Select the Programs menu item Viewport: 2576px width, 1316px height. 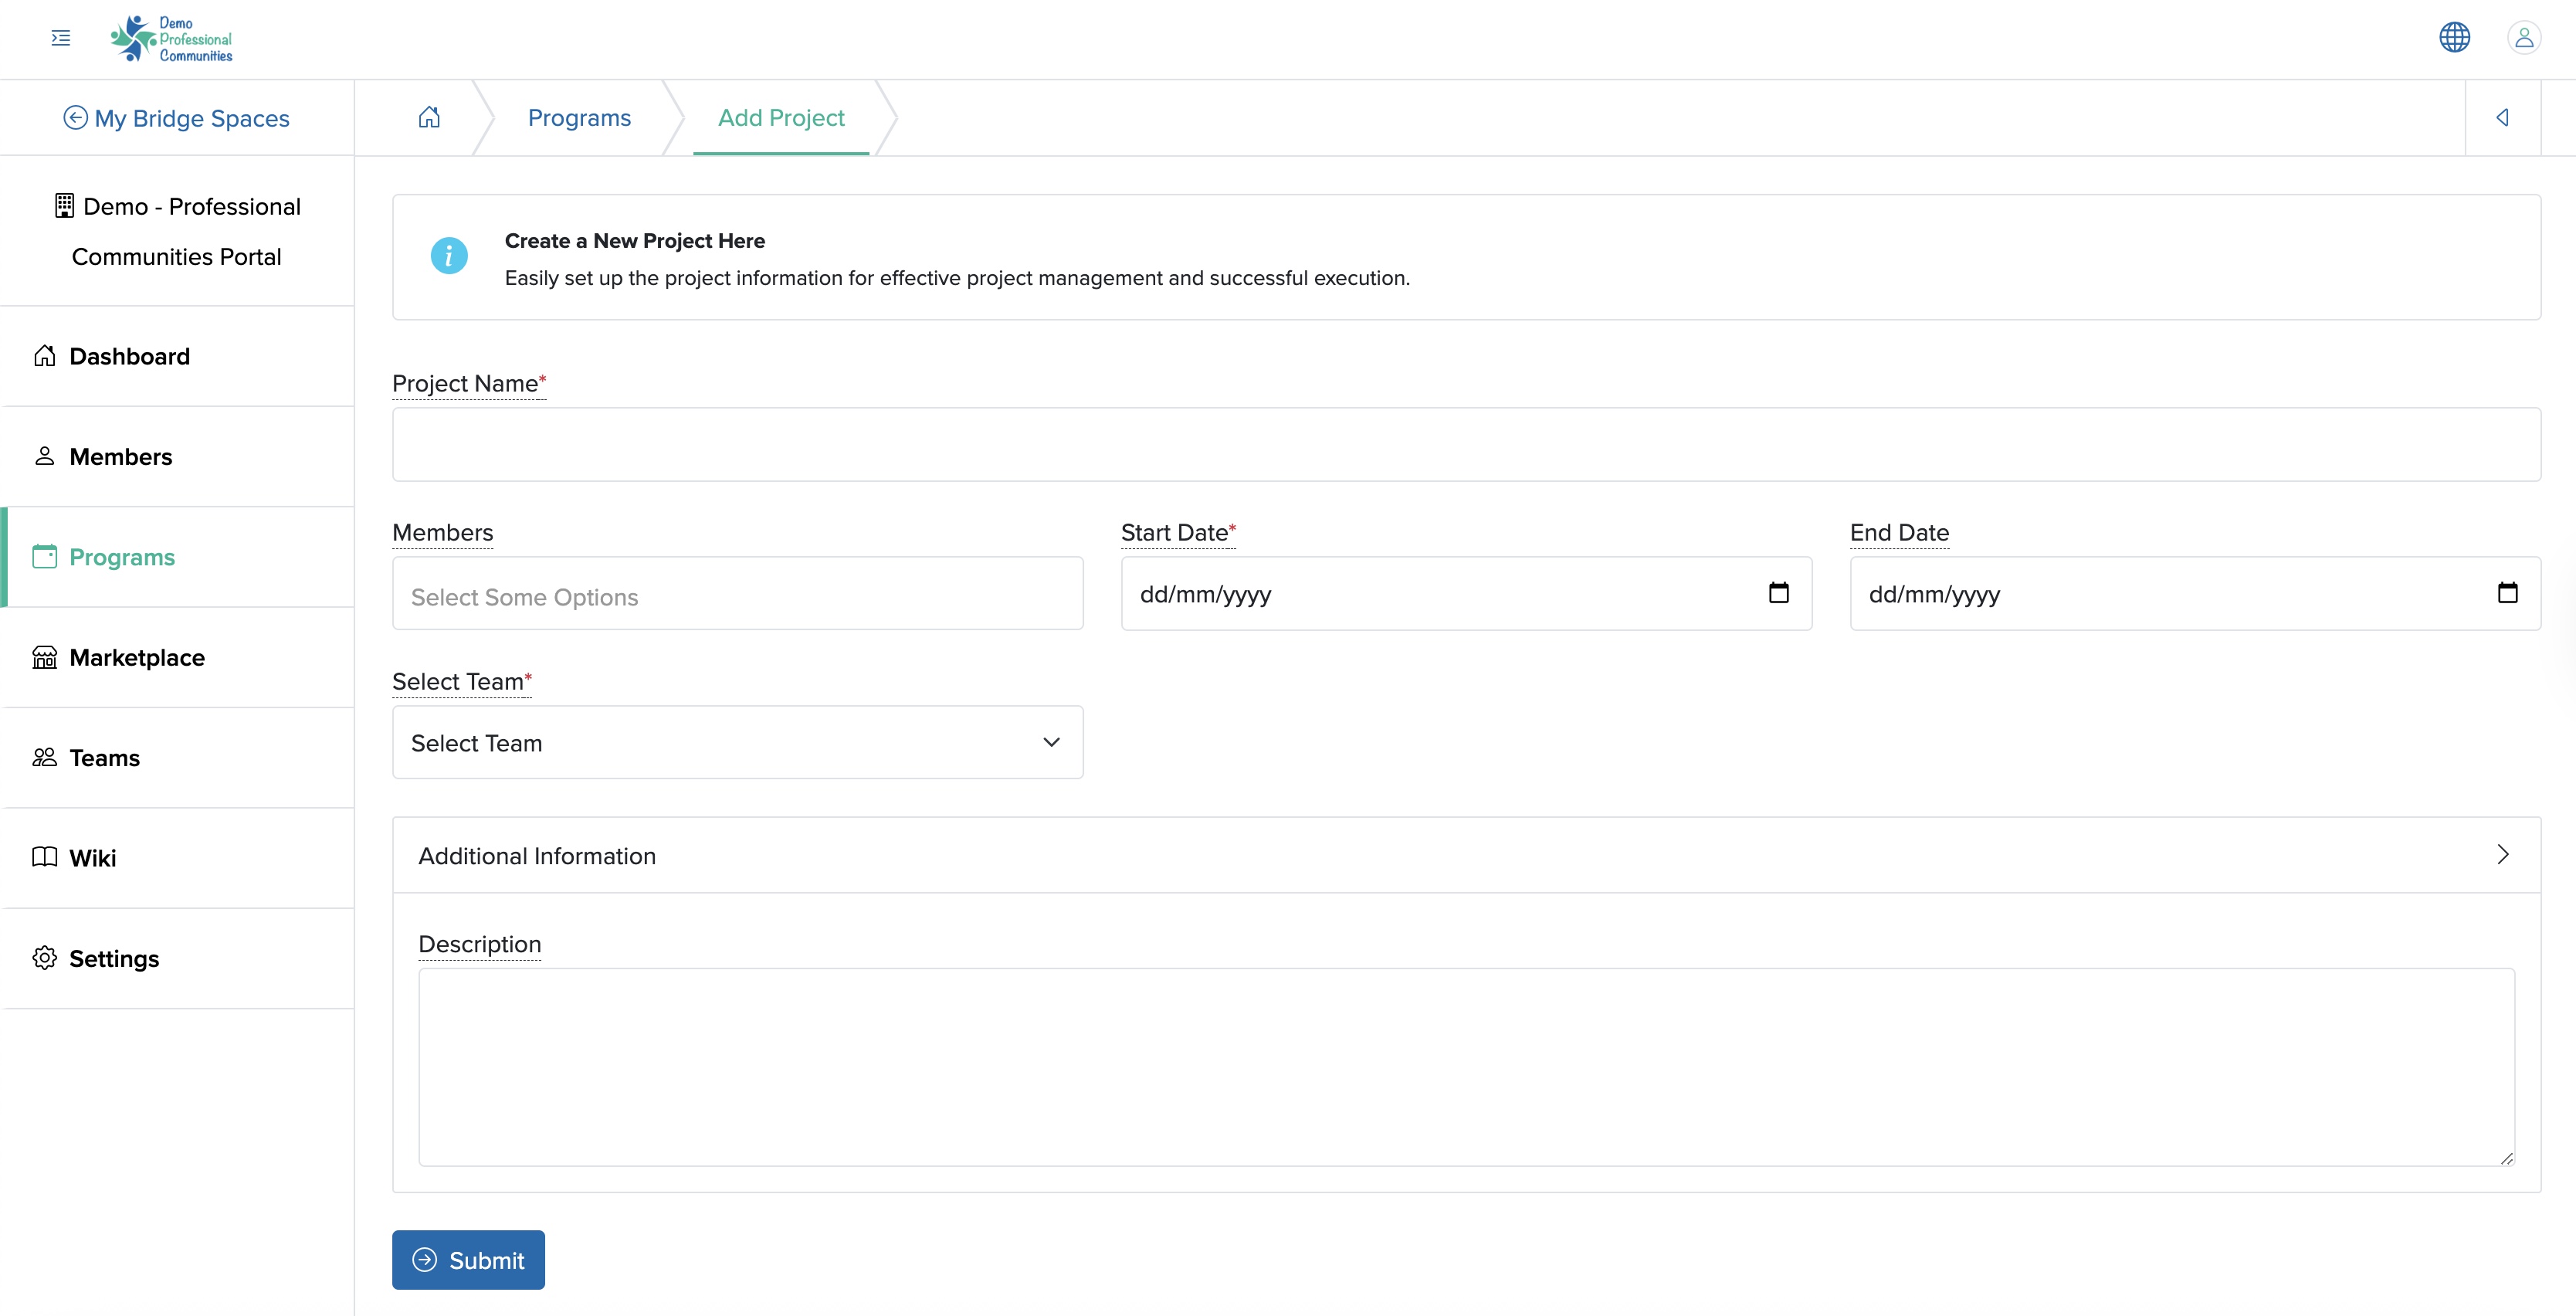click(178, 556)
